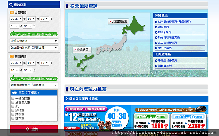Open the DFS營業所 link
Screen dimensions: 219x136
tap(165, 32)
